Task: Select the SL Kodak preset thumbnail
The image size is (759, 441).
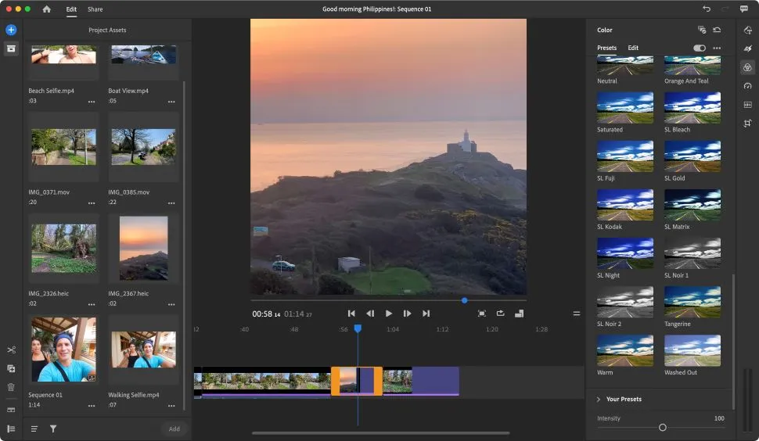Action: coord(625,205)
